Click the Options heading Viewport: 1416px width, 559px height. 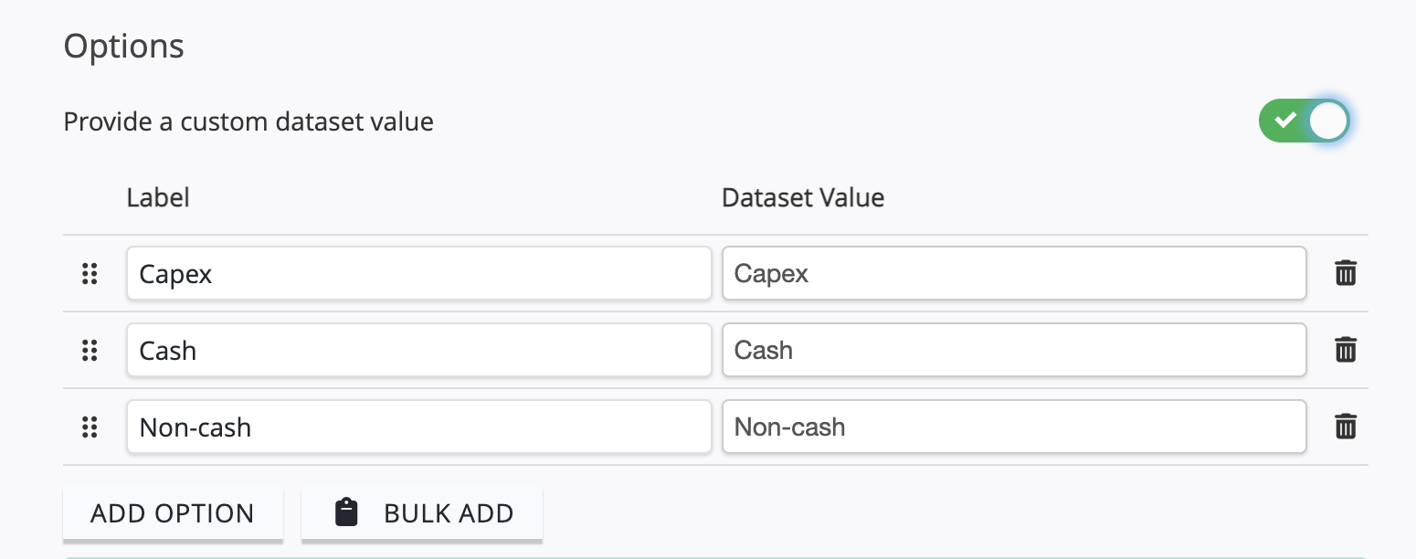(124, 46)
